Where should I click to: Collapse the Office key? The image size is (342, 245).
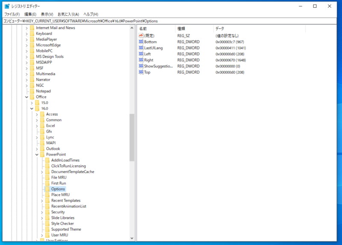tap(27, 97)
